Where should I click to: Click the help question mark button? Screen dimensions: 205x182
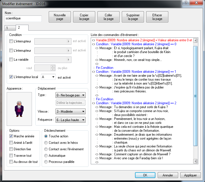(x=186, y=2)
